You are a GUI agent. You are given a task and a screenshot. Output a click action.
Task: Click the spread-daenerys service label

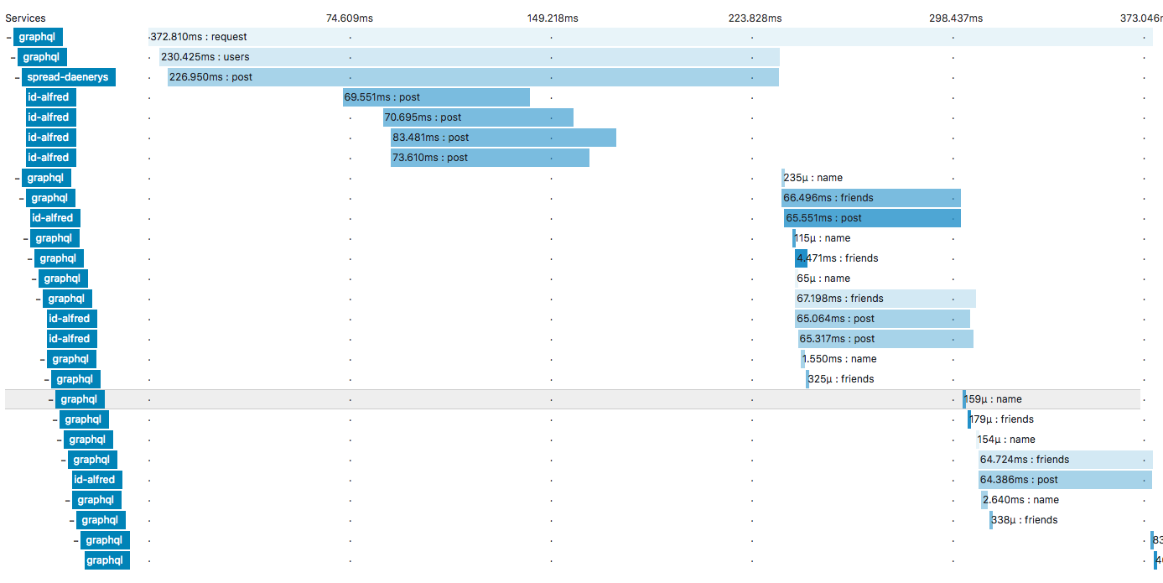point(68,77)
